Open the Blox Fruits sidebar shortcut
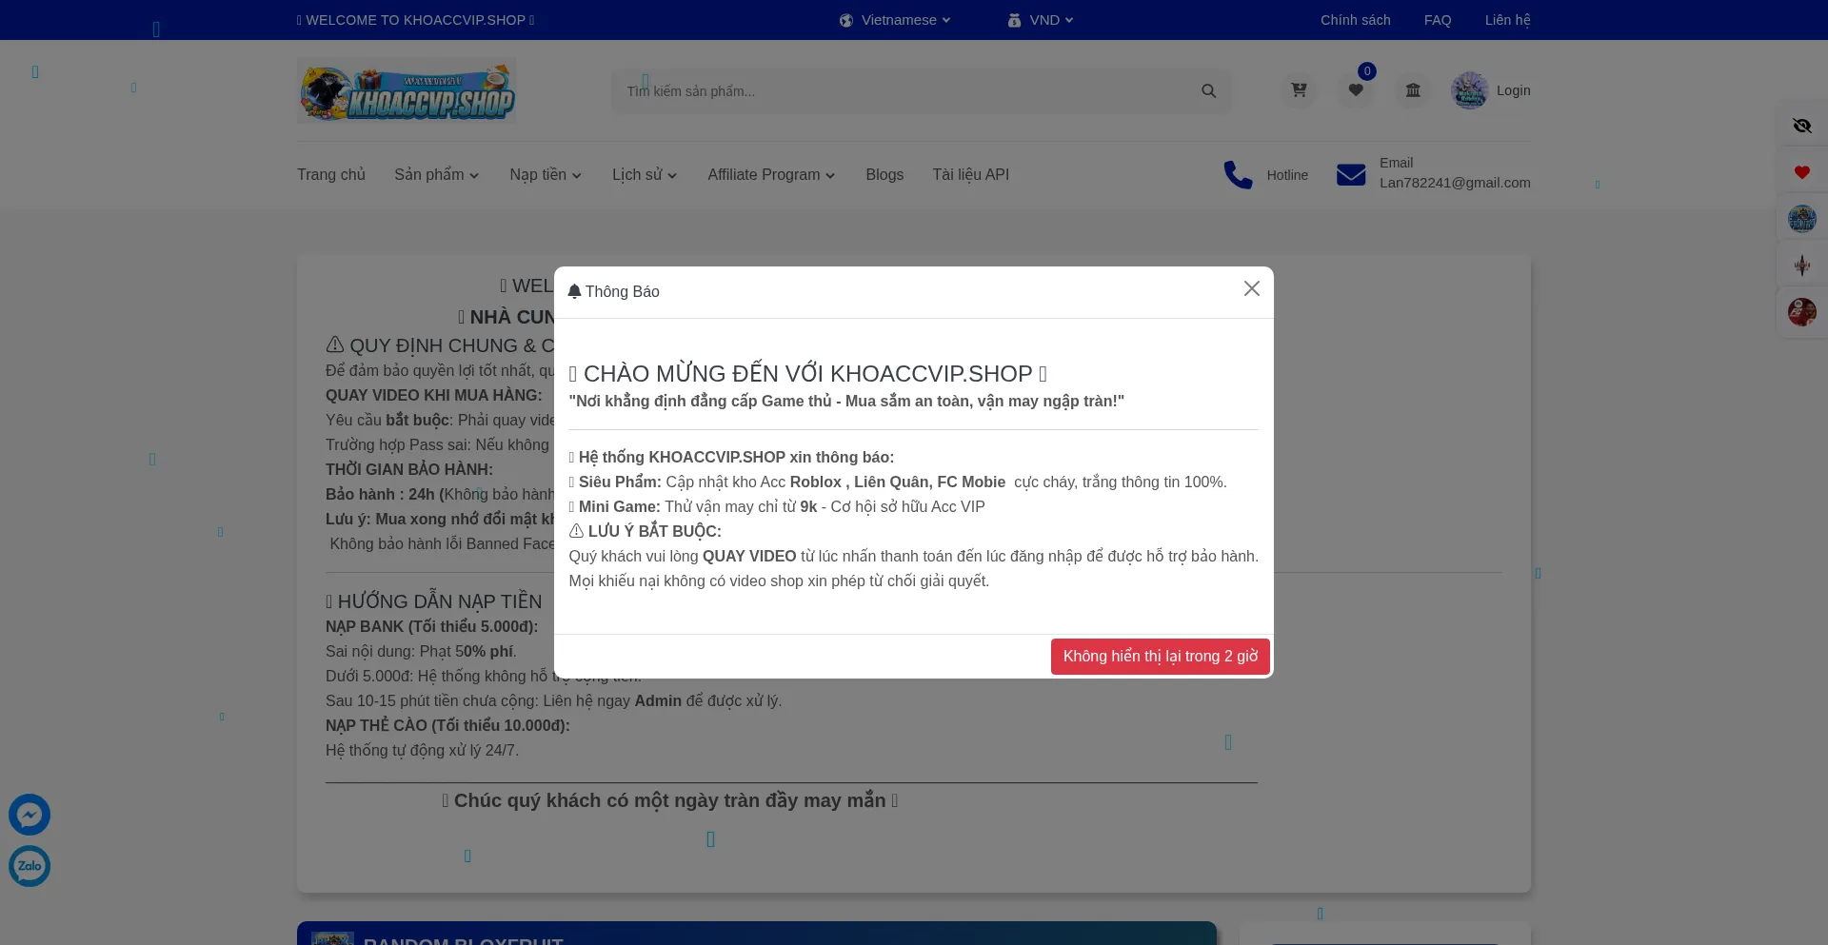This screenshot has height=945, width=1828. [1802, 219]
